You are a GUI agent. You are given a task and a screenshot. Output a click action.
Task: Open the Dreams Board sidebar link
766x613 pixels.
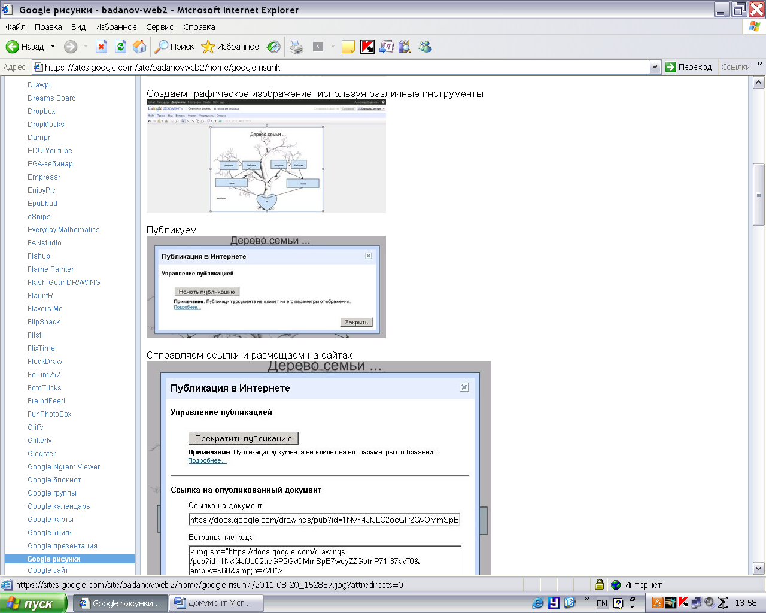(x=51, y=98)
